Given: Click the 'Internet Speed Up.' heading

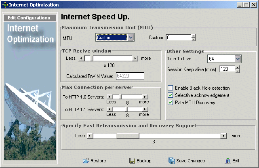Looking at the screenshot, I should [x=95, y=17].
